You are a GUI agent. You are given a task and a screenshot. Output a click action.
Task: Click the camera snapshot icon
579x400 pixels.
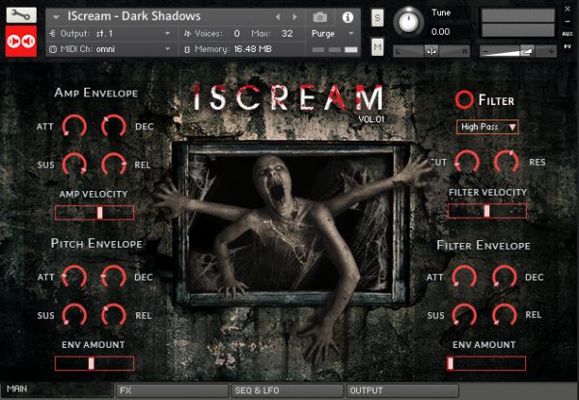[321, 16]
